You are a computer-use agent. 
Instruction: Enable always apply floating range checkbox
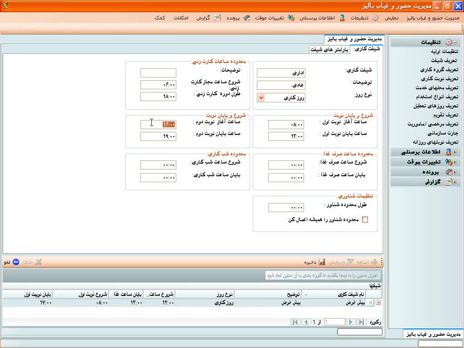click(365, 220)
